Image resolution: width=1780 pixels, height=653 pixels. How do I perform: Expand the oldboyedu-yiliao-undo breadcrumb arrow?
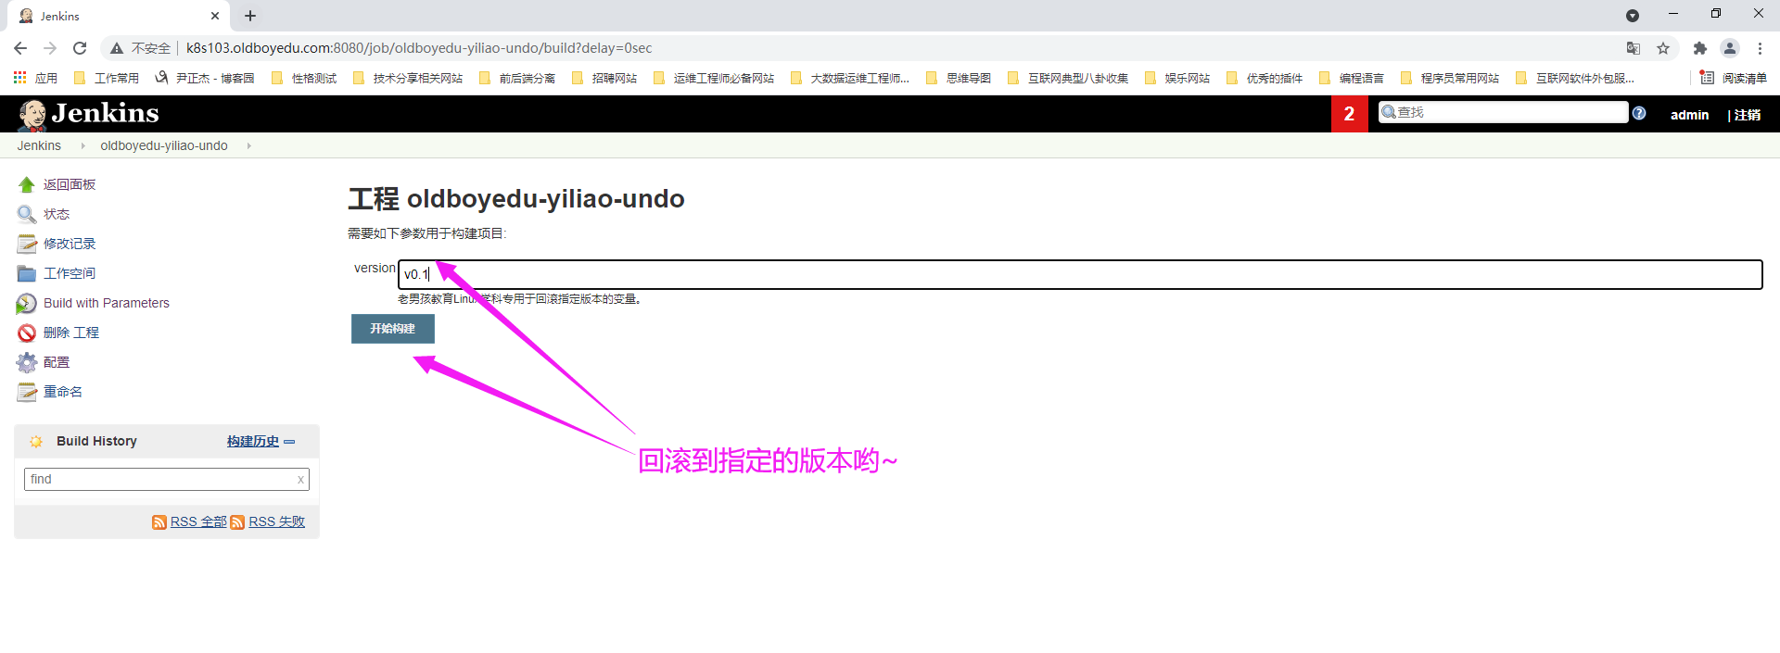pos(248,146)
